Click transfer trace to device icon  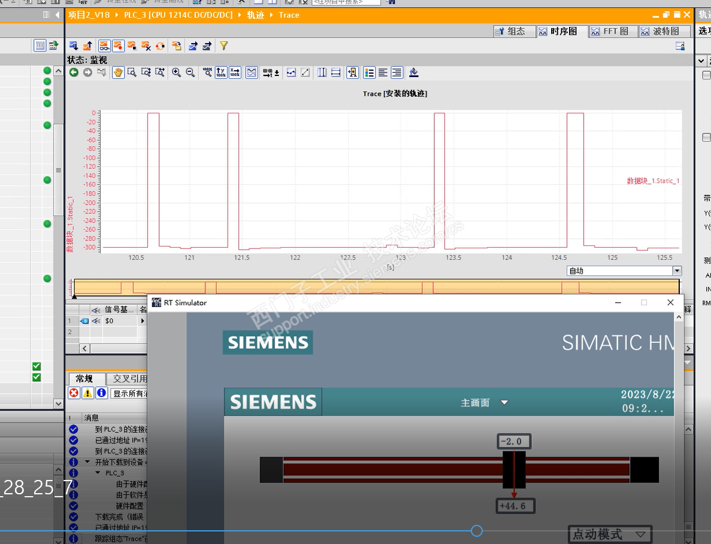pos(74,45)
